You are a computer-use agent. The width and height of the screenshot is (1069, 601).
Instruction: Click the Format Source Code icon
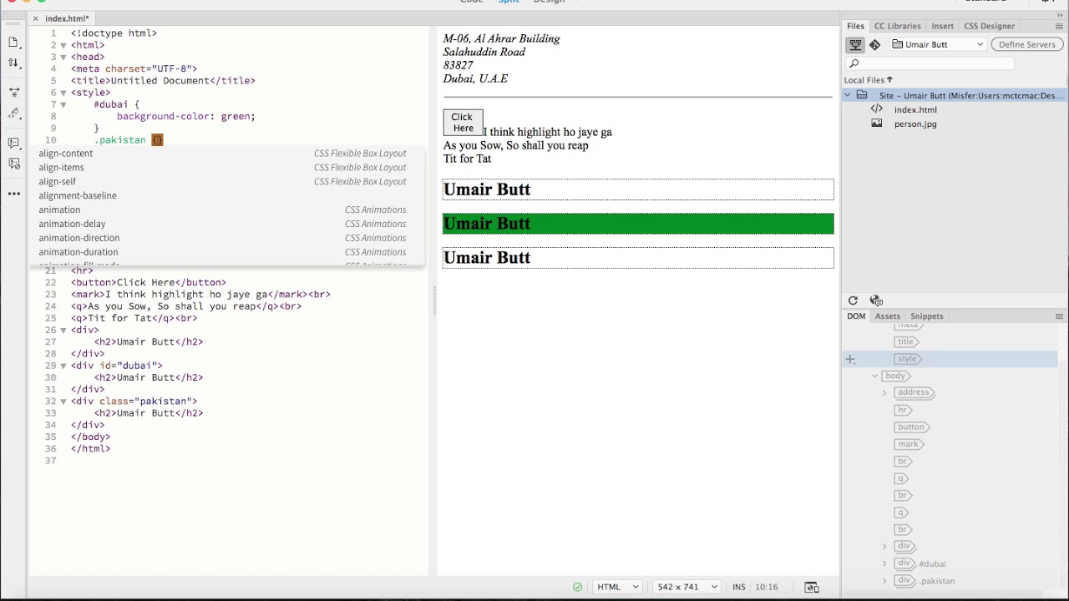[x=13, y=114]
